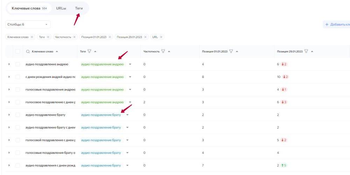Expand row 'аудио поздравление брату с днем'
This screenshot has width=350, height=175.
click(x=9, y=127)
